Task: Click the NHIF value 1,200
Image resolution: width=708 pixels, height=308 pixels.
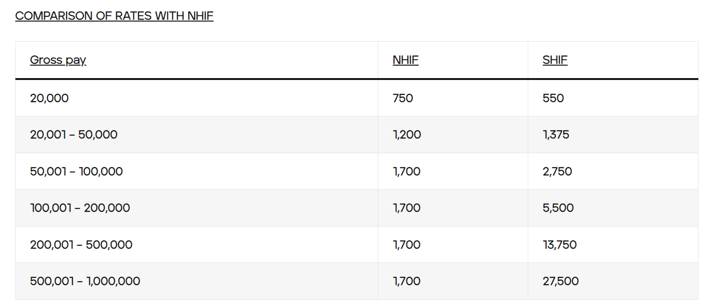Action: tap(407, 135)
